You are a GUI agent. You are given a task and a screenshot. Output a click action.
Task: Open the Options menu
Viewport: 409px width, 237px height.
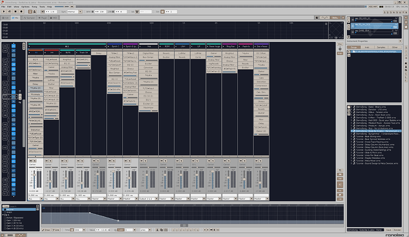coord(25,7)
